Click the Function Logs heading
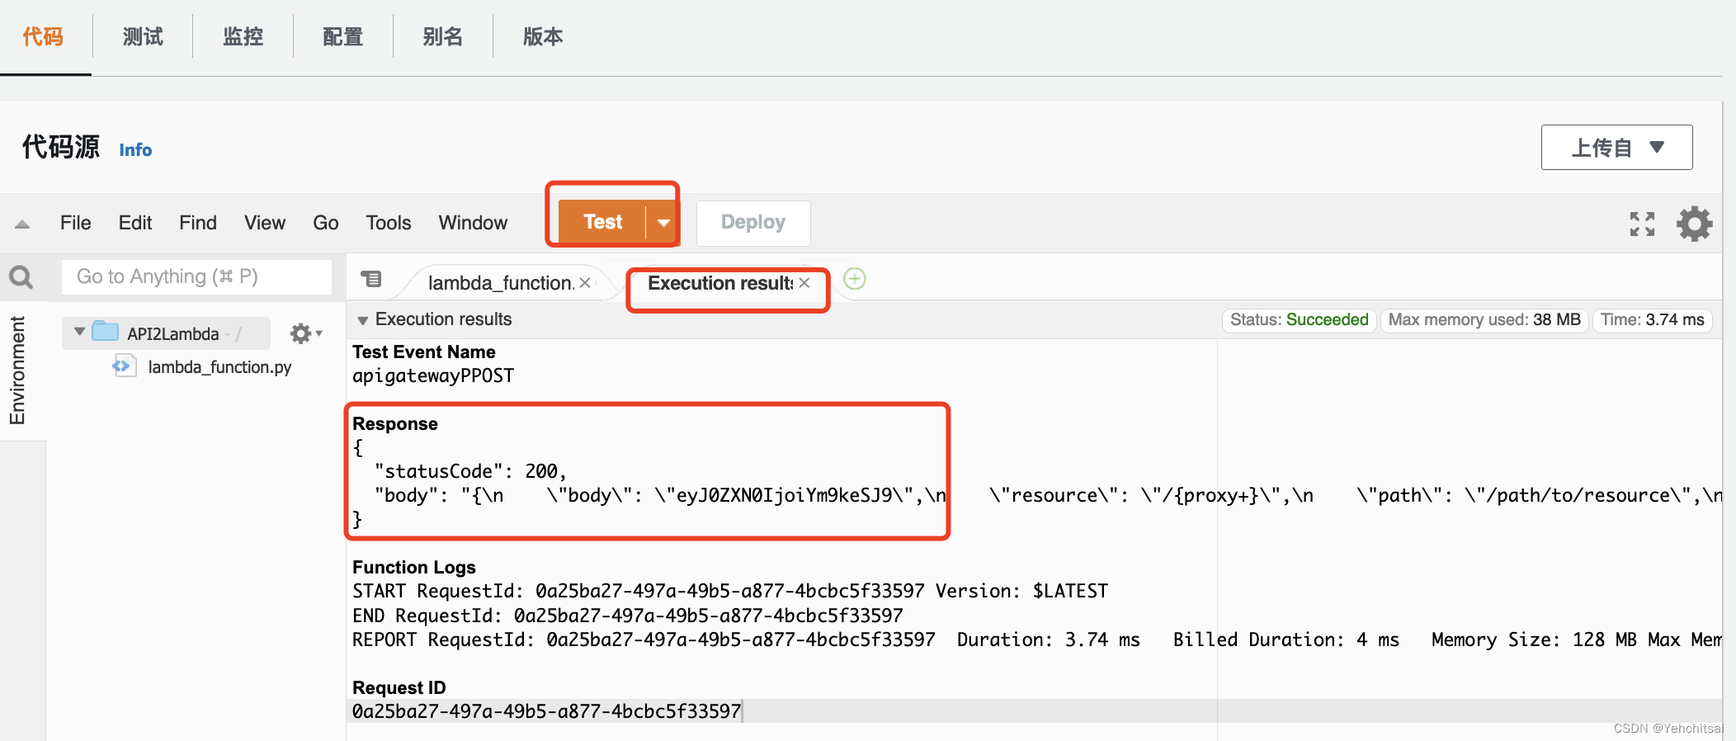1736x741 pixels. 414,568
